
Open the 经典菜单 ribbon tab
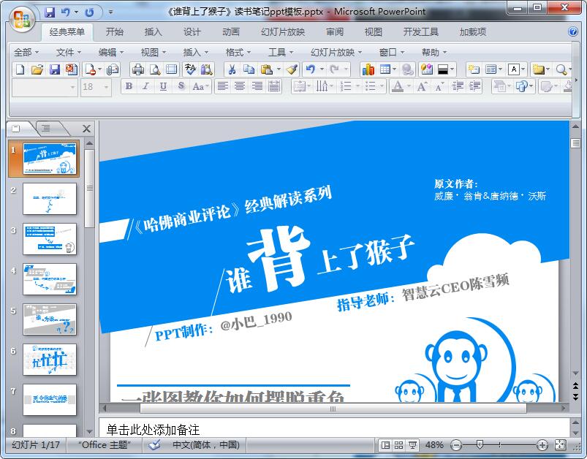click(x=67, y=32)
